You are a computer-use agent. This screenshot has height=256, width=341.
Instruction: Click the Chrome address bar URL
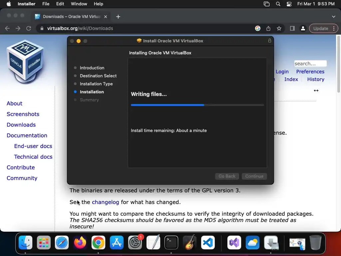coord(80,28)
